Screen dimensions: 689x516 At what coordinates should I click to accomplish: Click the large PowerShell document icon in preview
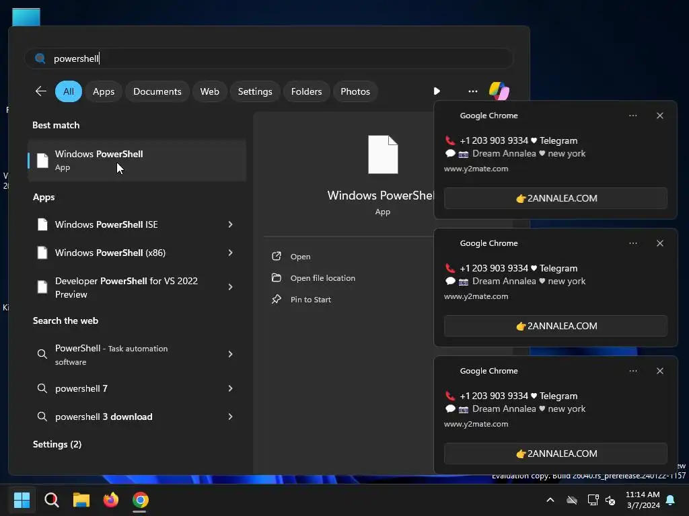point(383,155)
